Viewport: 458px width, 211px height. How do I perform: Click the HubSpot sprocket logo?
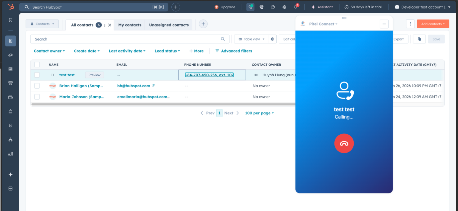pyautogui.click(x=11, y=7)
